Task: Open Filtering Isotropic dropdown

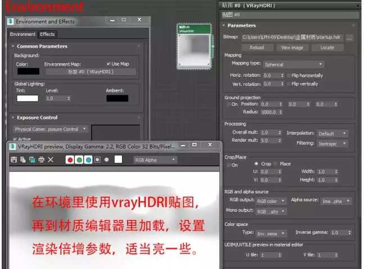Action: point(332,144)
